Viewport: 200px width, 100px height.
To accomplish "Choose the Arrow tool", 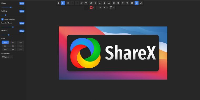I will point(77,3).
